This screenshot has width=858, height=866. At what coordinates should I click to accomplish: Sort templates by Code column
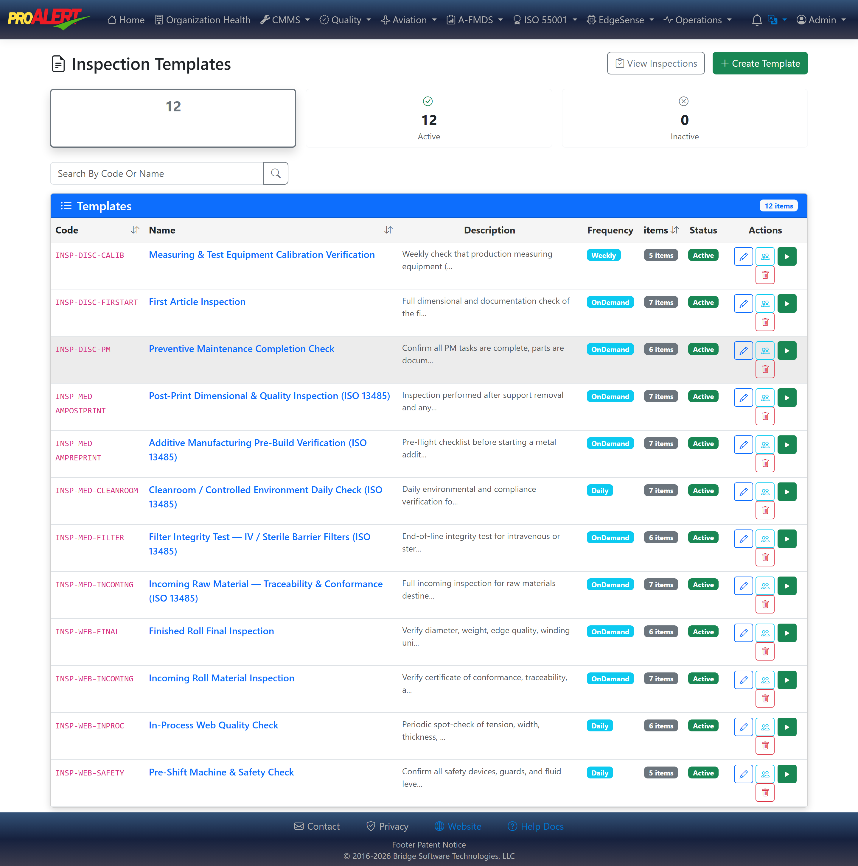tap(135, 230)
